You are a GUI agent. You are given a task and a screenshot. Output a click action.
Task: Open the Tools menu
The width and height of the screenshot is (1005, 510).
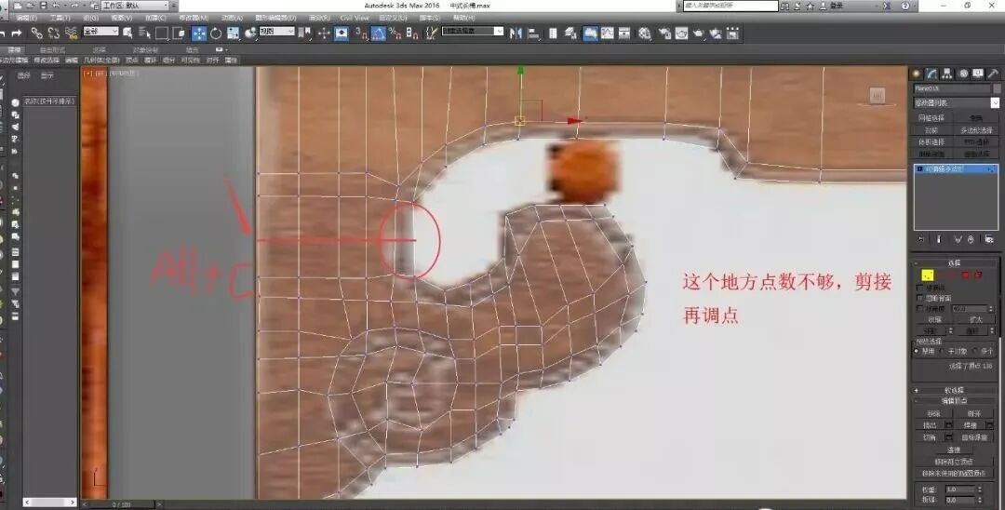point(60,18)
